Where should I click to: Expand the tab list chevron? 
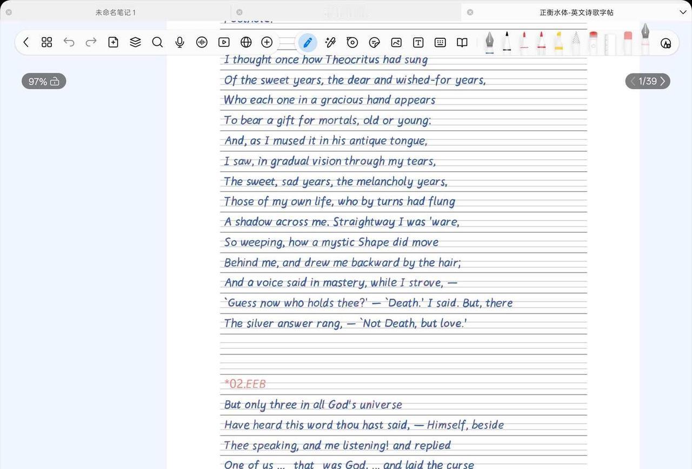click(683, 12)
